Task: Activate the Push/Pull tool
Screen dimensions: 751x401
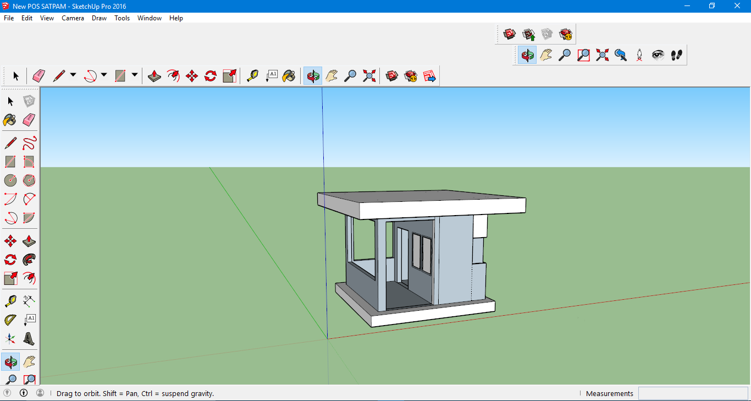Action: coord(154,75)
